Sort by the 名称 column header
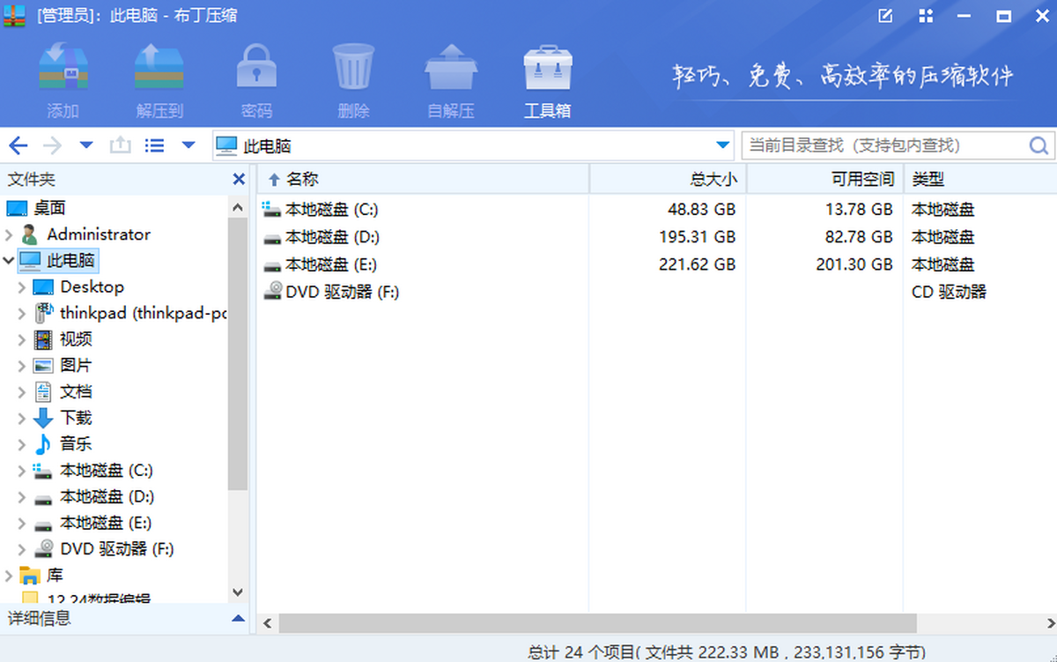Image resolution: width=1057 pixels, height=662 pixels. click(423, 179)
